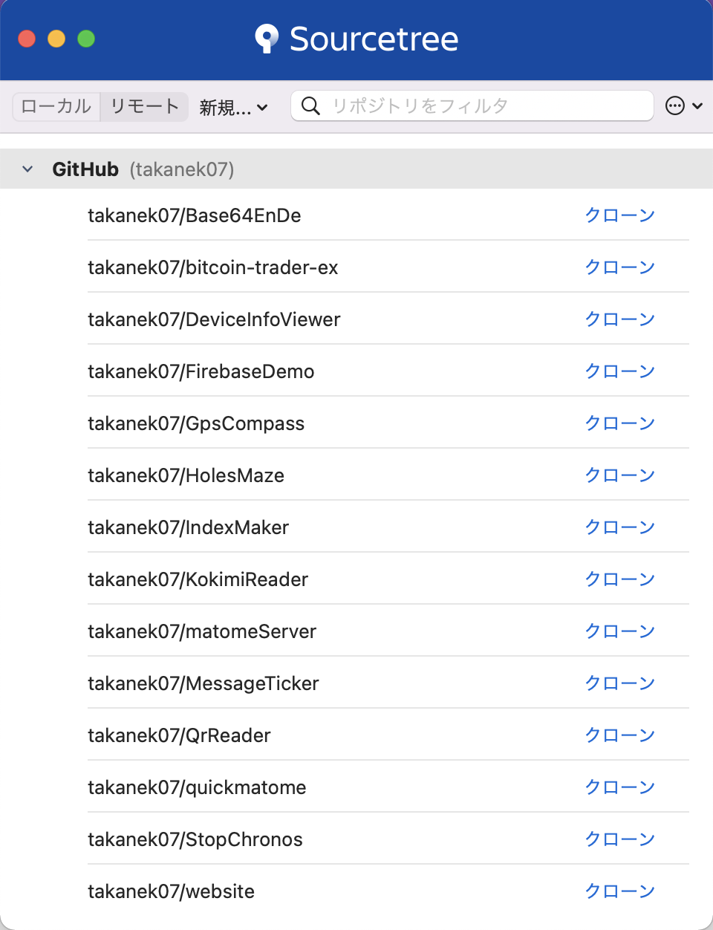The width and height of the screenshot is (713, 930).
Task: Clone the Base64EnDe repository
Action: point(619,215)
